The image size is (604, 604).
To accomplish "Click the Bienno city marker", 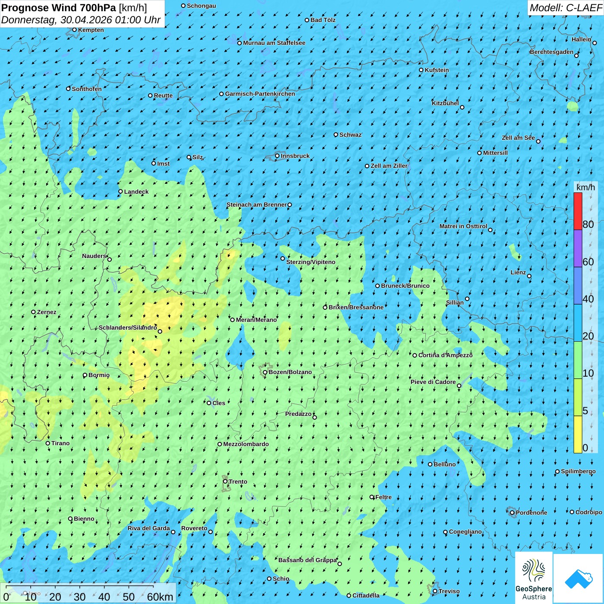I will [x=70, y=519].
